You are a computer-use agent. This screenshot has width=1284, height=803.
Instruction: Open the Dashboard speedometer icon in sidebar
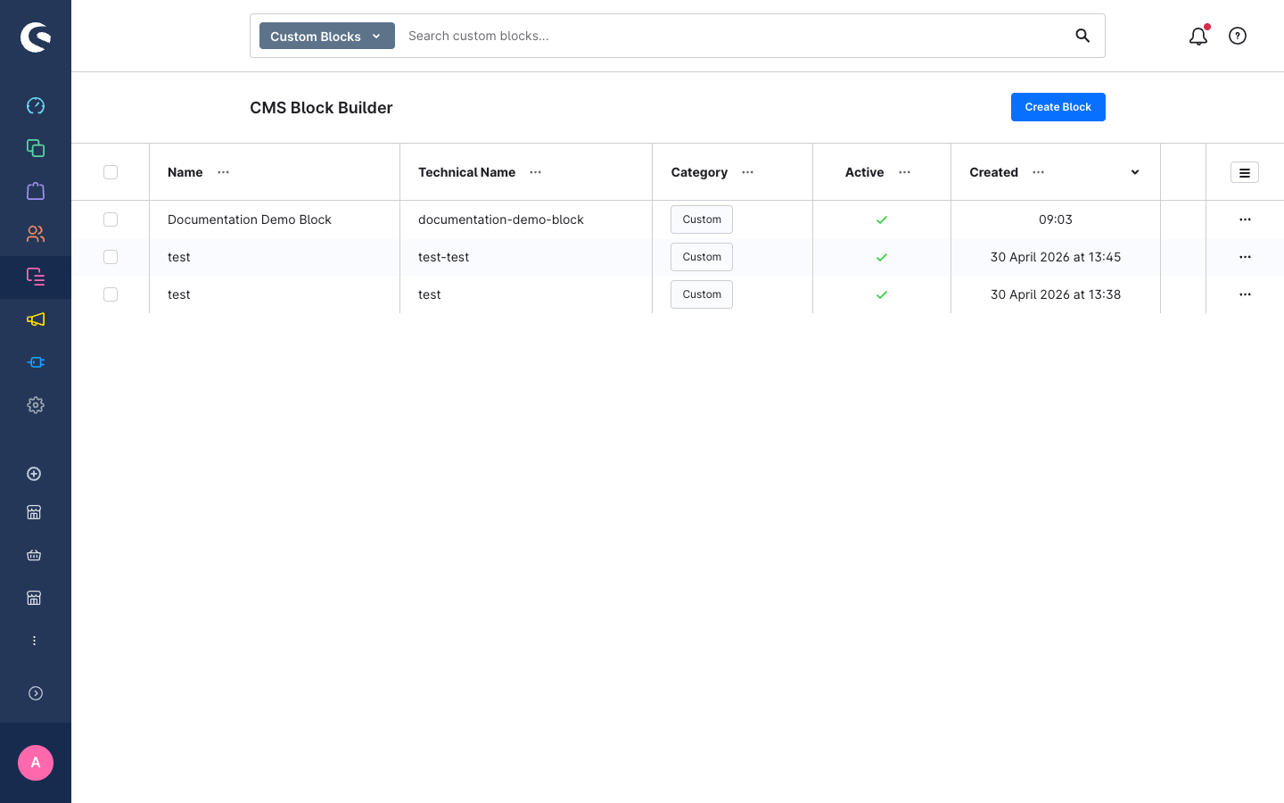click(x=36, y=105)
